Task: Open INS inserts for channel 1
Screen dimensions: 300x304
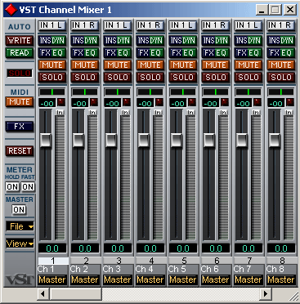Action: 45,41
